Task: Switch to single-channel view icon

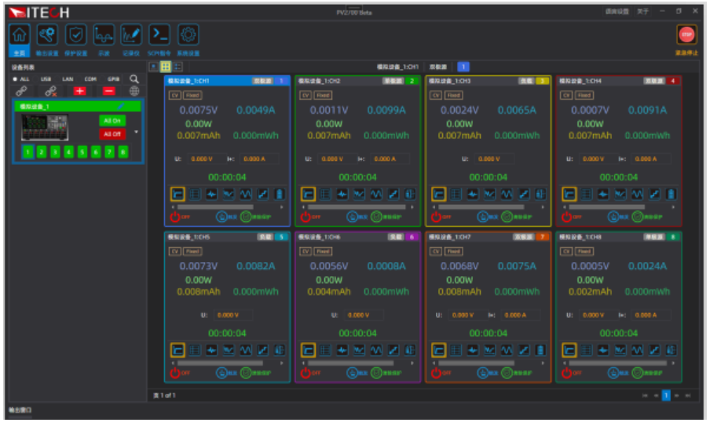Action: 154,67
